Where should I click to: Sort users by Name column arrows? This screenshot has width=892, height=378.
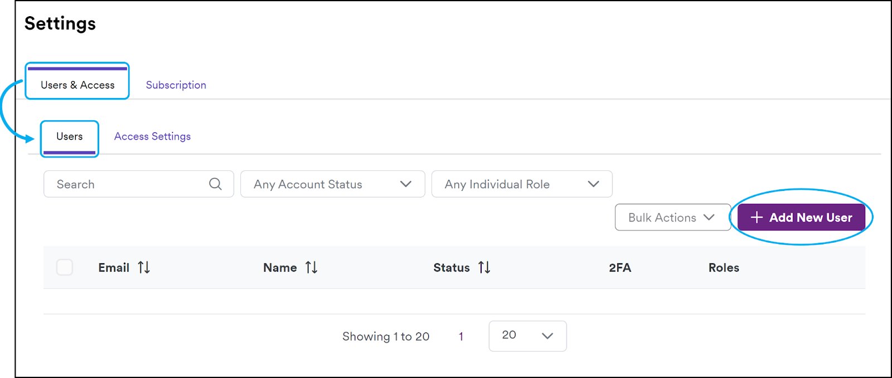(x=311, y=268)
